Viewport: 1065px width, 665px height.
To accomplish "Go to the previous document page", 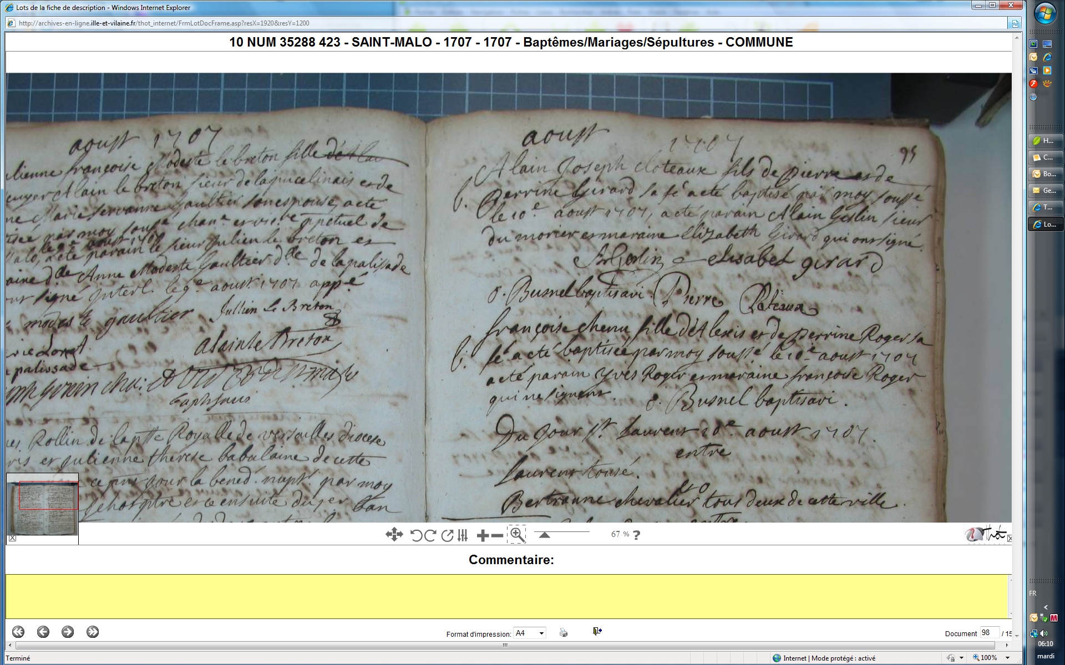I will coord(43,632).
